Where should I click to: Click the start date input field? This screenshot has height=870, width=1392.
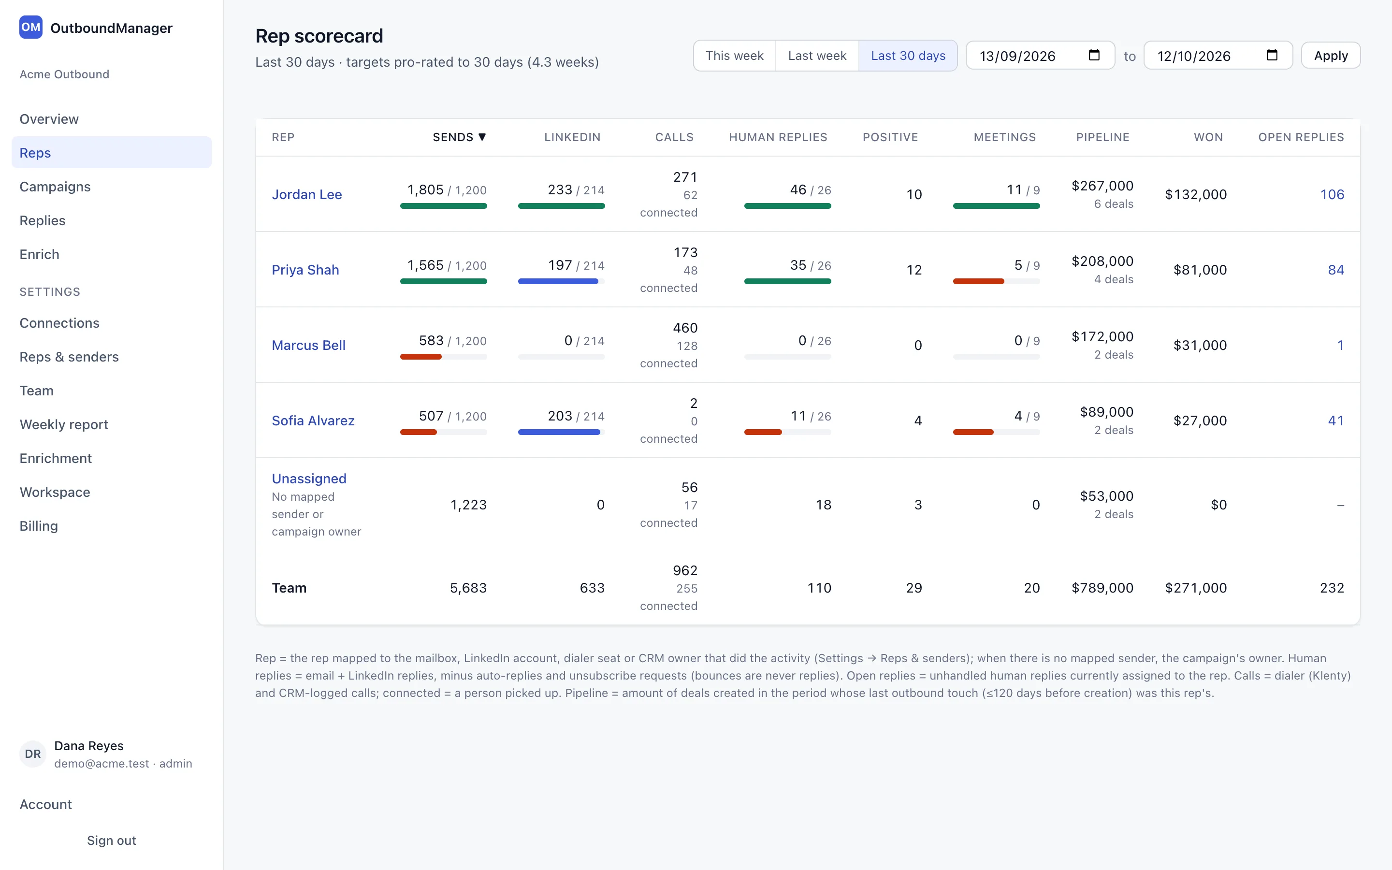click(1040, 56)
